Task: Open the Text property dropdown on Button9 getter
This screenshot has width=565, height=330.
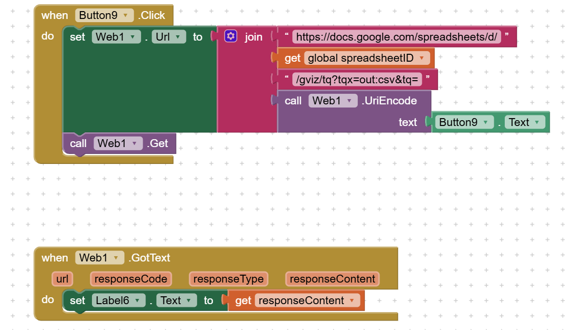Action: tap(525, 122)
